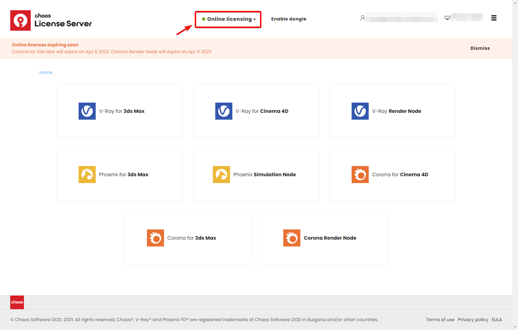Expand the Online licensing dropdown

pyautogui.click(x=228, y=19)
